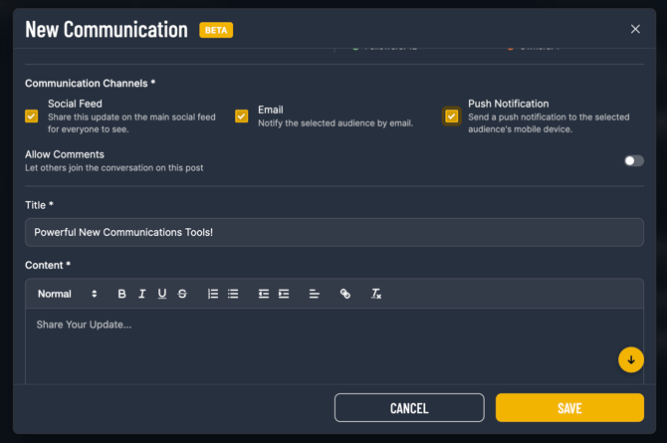667x443 pixels.
Task: Increase paragraph indent
Action: [x=284, y=294]
